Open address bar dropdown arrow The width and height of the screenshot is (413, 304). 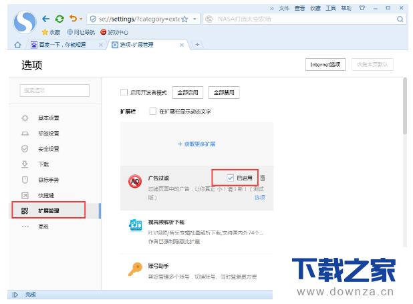(194, 19)
